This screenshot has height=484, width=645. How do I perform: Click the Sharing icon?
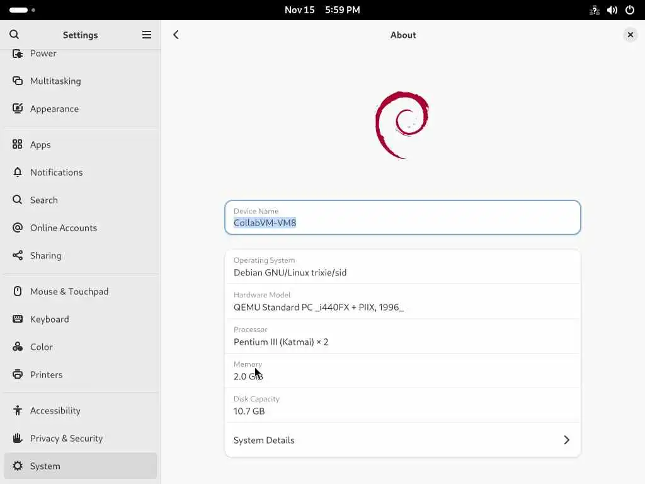pos(17,255)
